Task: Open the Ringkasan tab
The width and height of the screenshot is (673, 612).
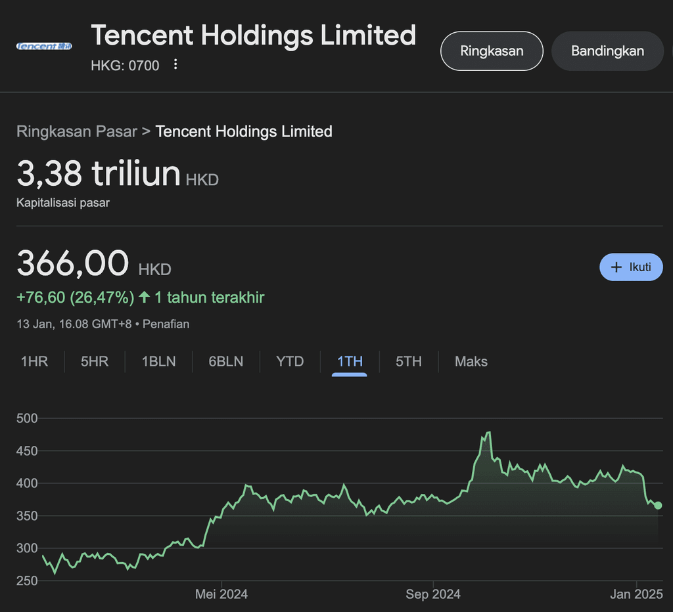Action: point(492,51)
